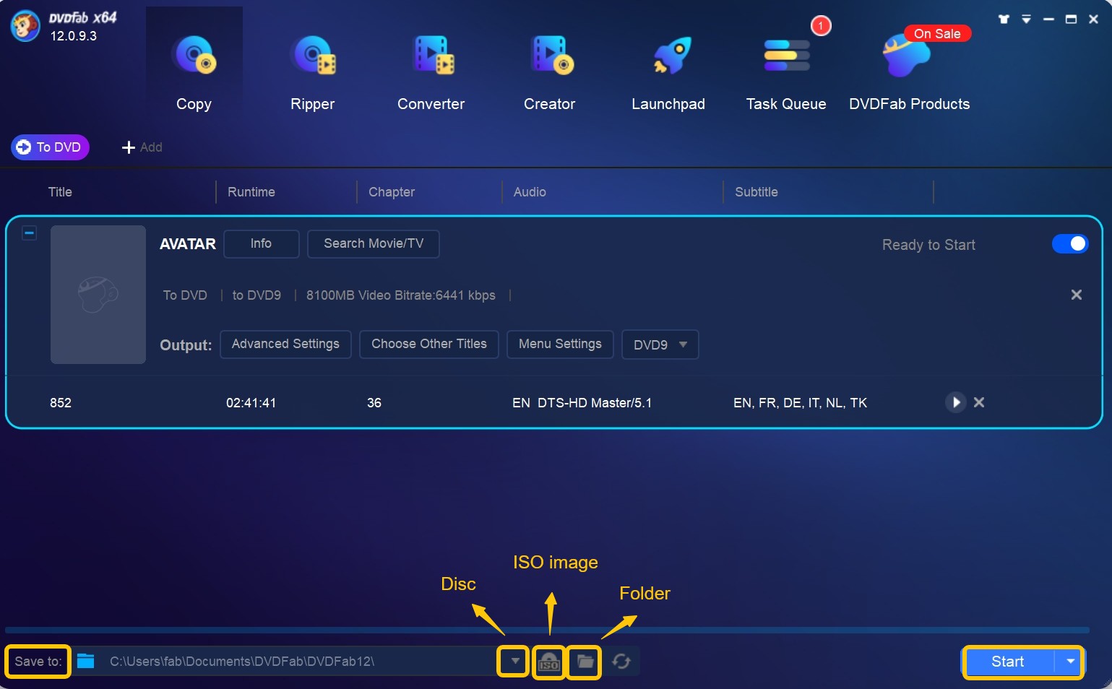
Task: Select ISO image output icon
Action: tap(549, 662)
